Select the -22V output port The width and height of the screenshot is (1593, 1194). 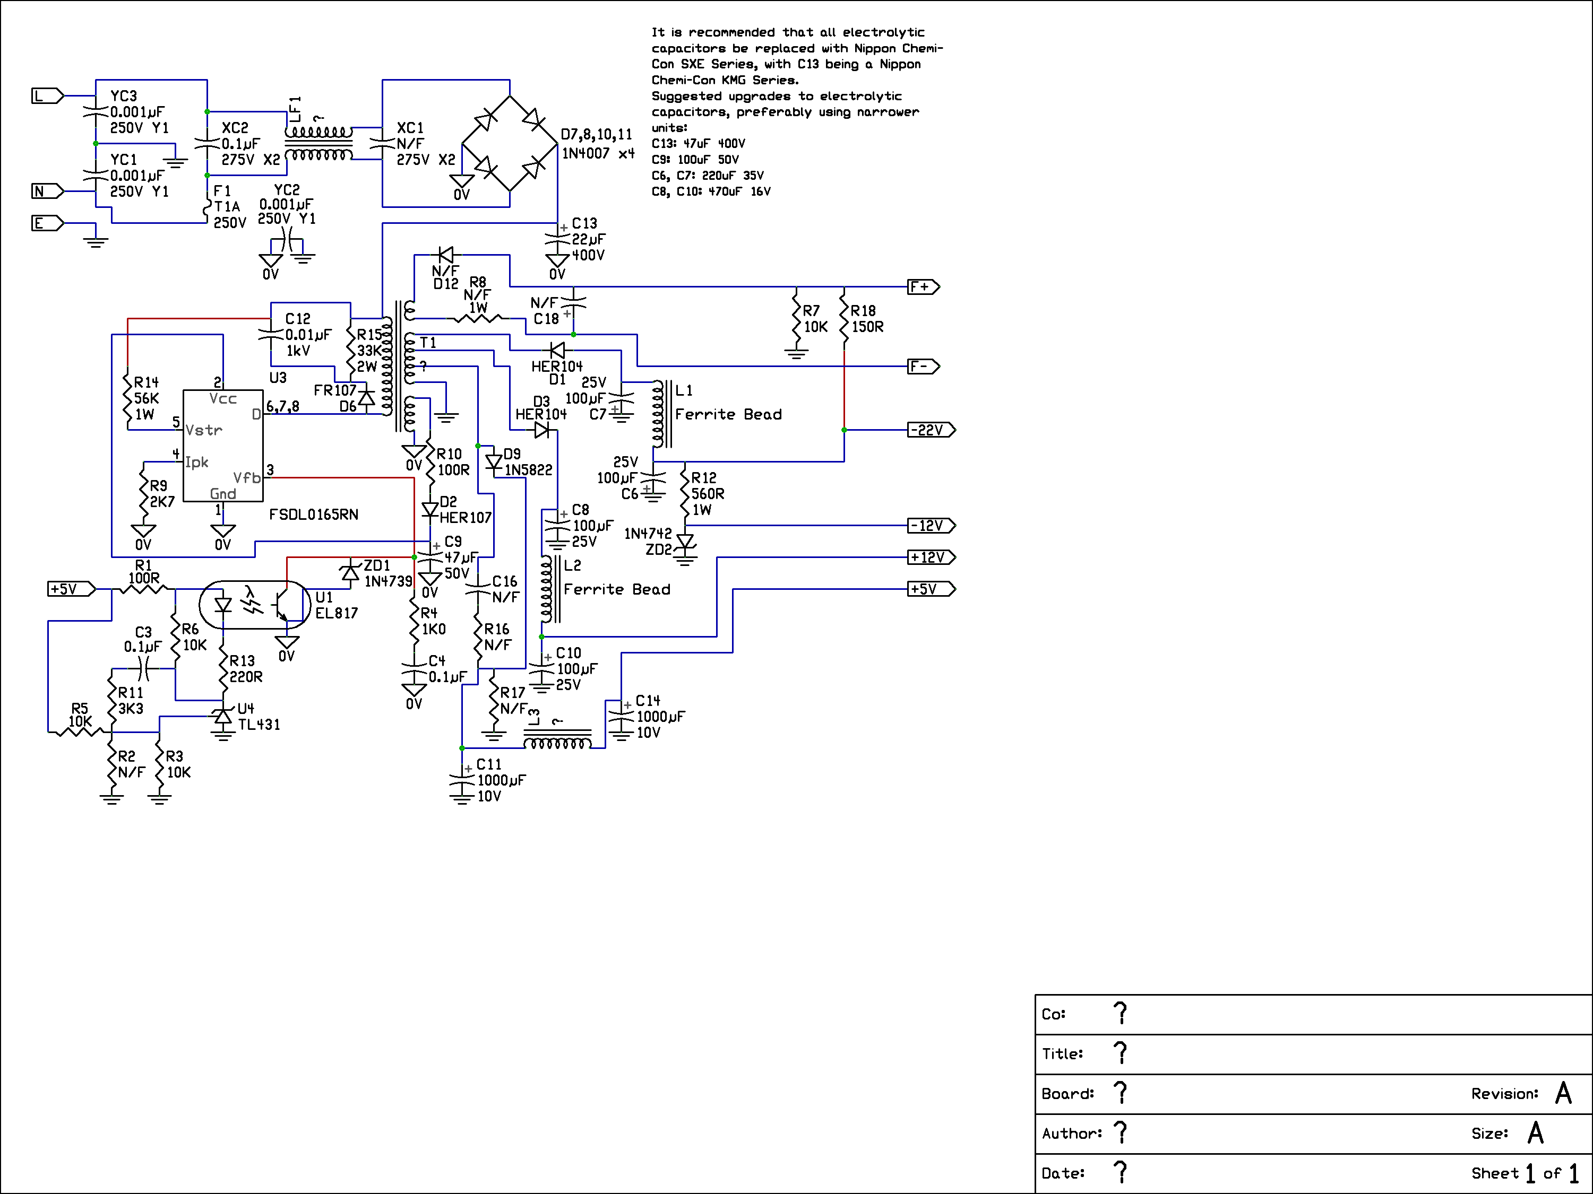coord(932,430)
